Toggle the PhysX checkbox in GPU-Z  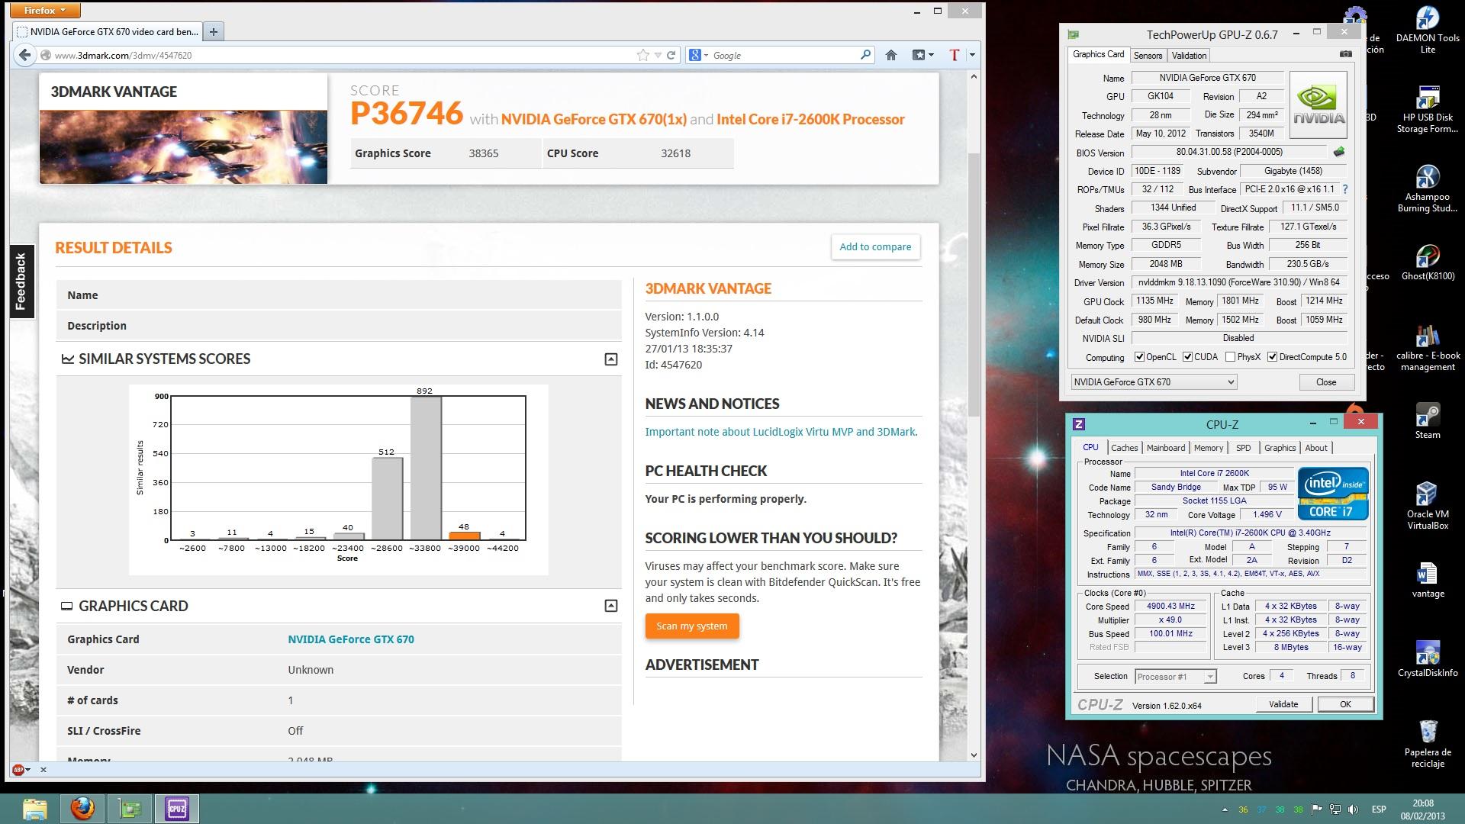(1230, 357)
